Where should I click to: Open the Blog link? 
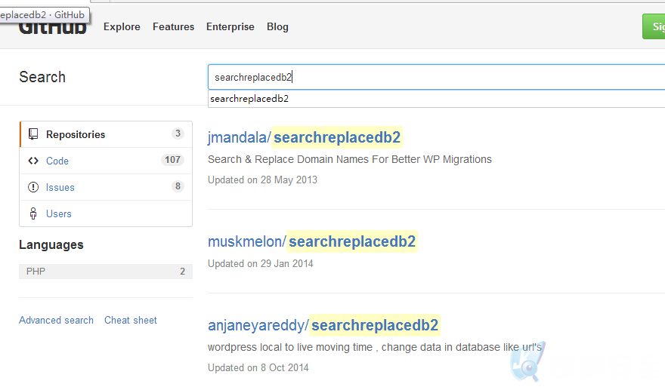[x=277, y=26]
